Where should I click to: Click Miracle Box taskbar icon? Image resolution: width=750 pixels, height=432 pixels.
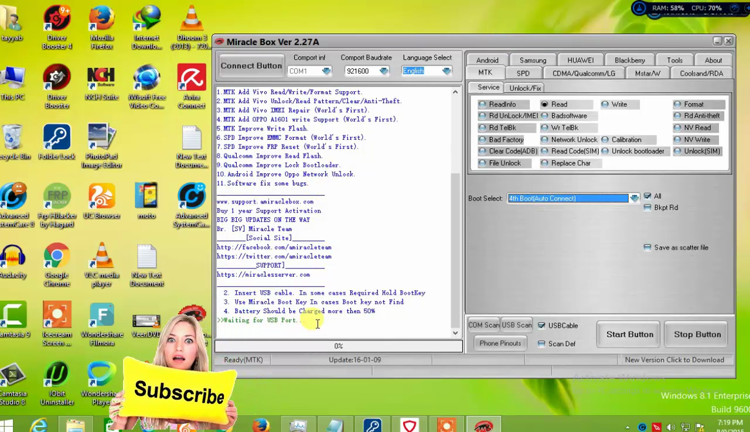tap(483, 424)
